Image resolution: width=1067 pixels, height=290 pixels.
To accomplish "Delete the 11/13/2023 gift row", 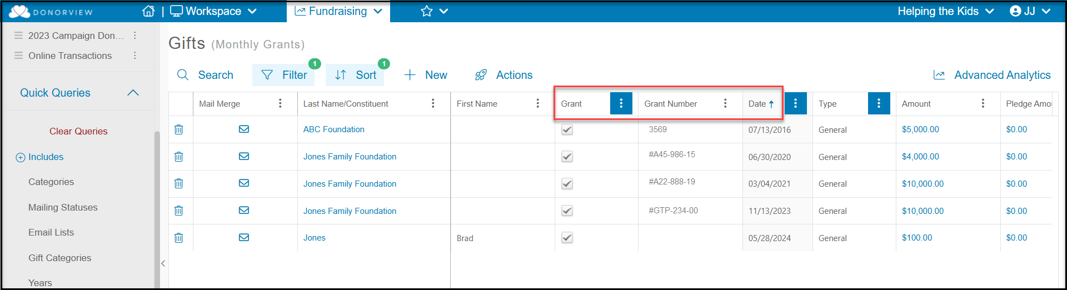I will tap(178, 211).
